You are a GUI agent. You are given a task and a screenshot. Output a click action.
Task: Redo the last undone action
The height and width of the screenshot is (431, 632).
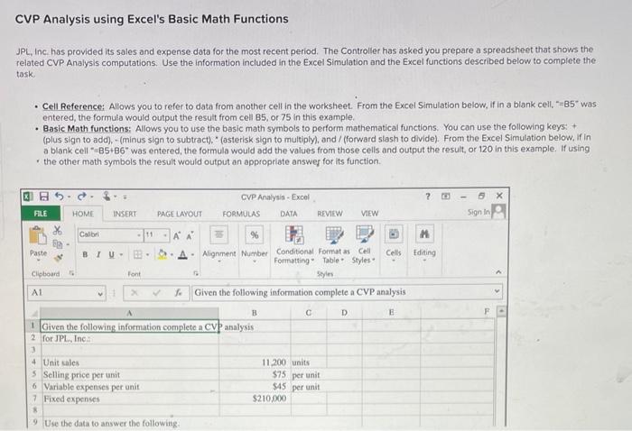pyautogui.click(x=82, y=197)
